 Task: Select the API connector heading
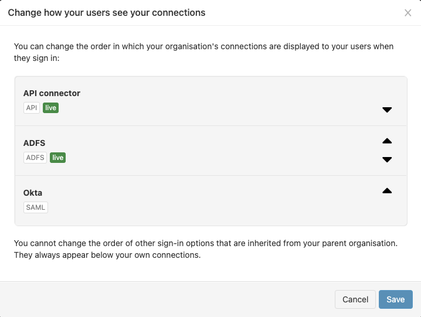[52, 93]
